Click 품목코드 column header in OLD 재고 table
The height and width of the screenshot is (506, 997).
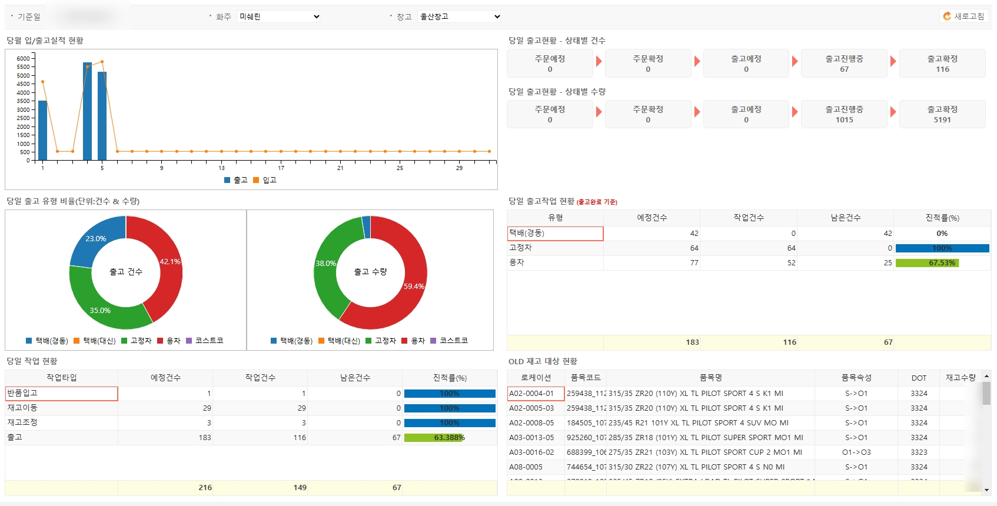coord(586,378)
